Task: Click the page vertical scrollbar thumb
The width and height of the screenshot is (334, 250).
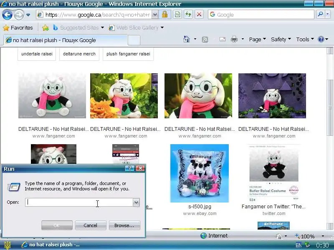Action: pyautogui.click(x=330, y=107)
